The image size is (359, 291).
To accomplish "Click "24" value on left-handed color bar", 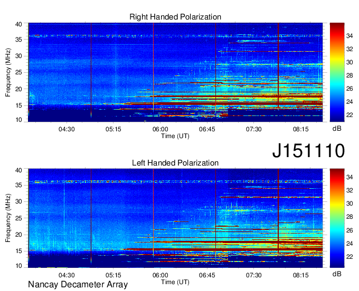I will click(x=349, y=244).
